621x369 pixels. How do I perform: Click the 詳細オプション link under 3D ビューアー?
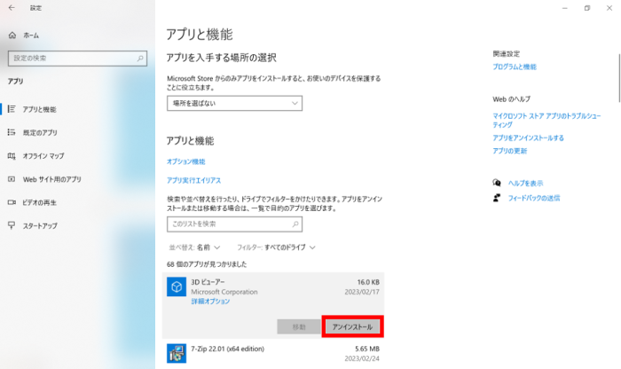point(210,302)
